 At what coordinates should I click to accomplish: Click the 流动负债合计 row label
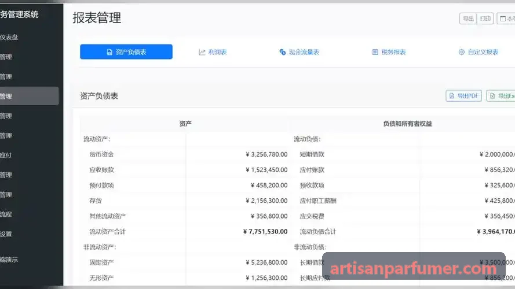tap(318, 231)
